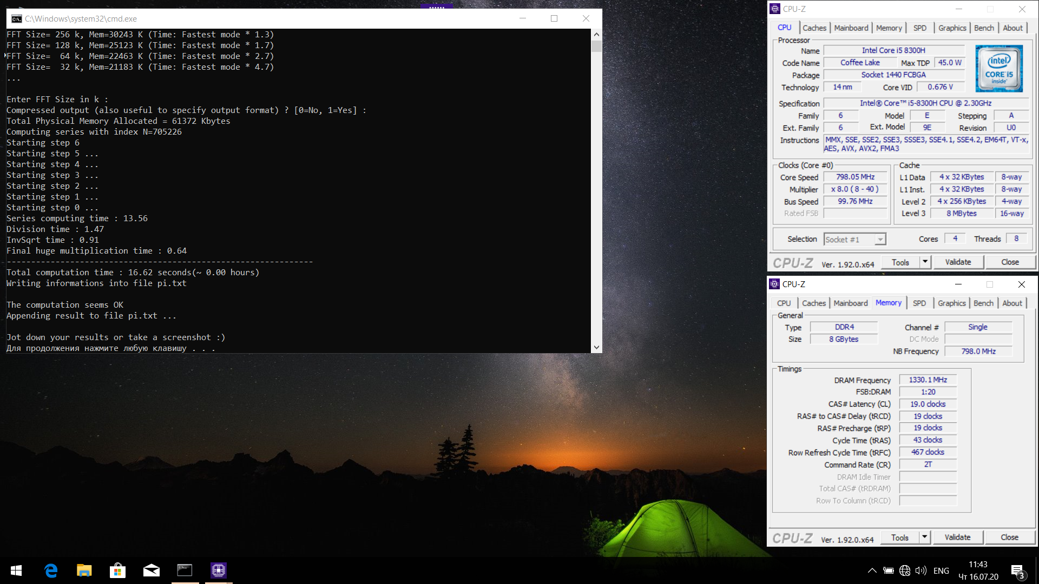Switch ENG input language indicator
The width and height of the screenshot is (1039, 584).
[941, 570]
